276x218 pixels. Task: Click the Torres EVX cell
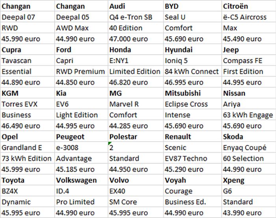[x=27, y=104]
